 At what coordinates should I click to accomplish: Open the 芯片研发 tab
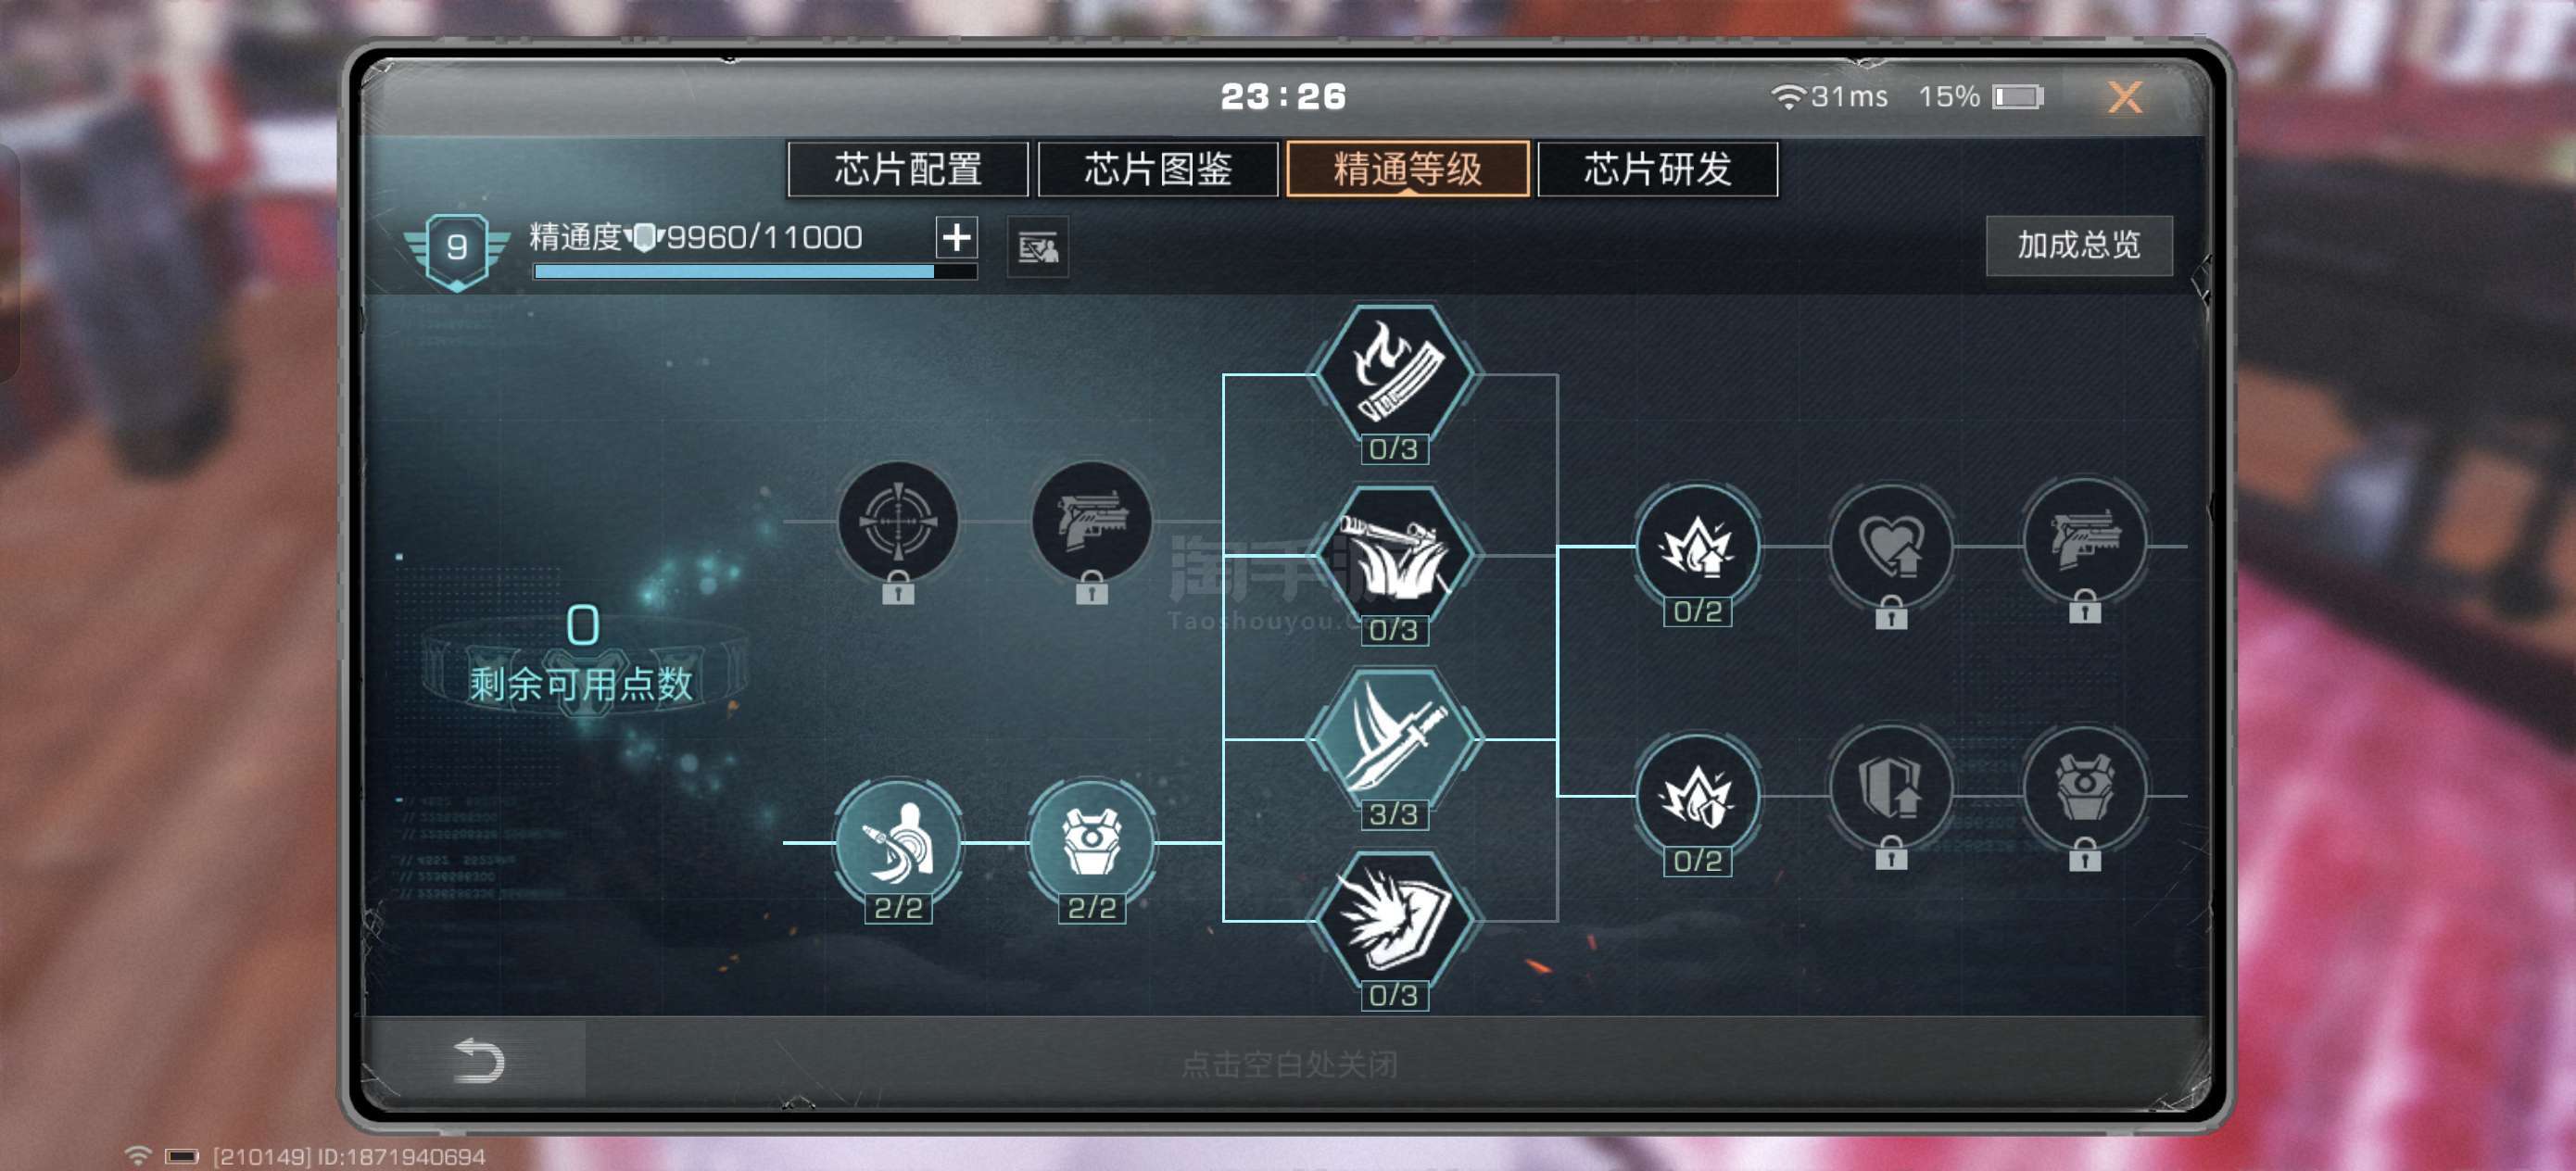[x=1657, y=169]
